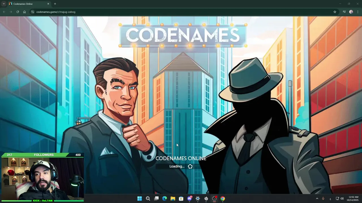Click the microphone tray icon

[x=323, y=198]
